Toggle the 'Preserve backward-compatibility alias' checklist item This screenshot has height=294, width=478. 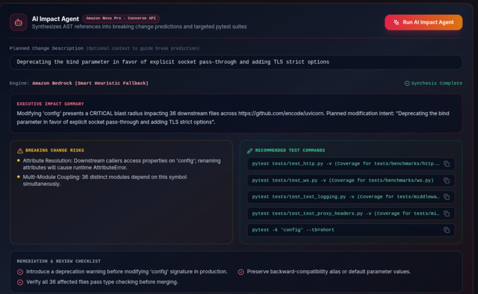[x=241, y=271]
